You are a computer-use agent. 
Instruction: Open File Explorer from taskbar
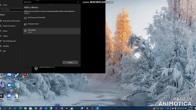click(x=25, y=108)
